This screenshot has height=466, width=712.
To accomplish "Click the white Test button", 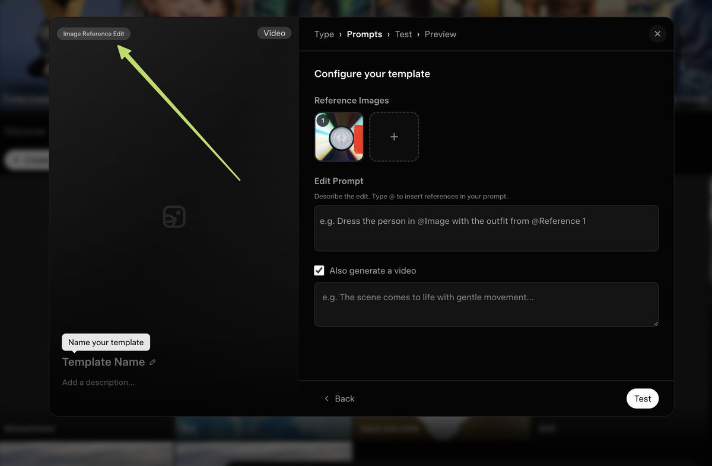I will 643,398.
